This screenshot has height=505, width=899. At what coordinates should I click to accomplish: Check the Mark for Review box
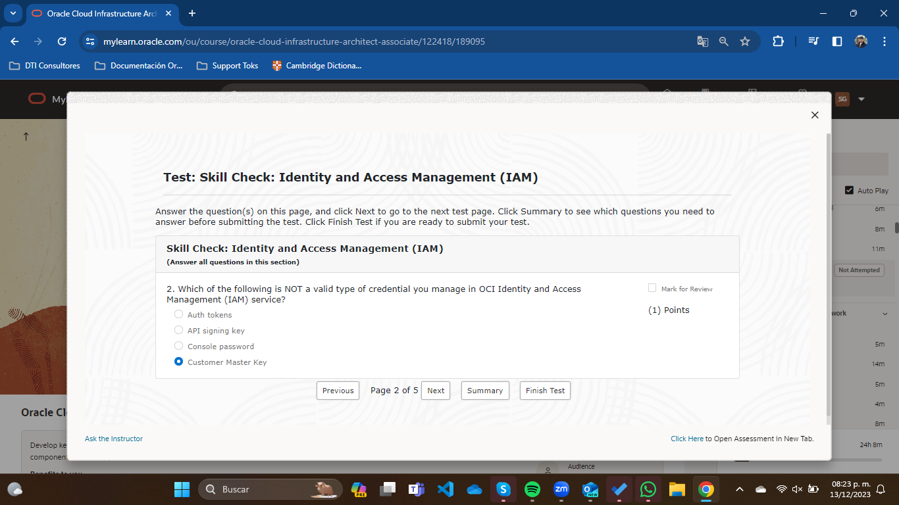pos(652,288)
